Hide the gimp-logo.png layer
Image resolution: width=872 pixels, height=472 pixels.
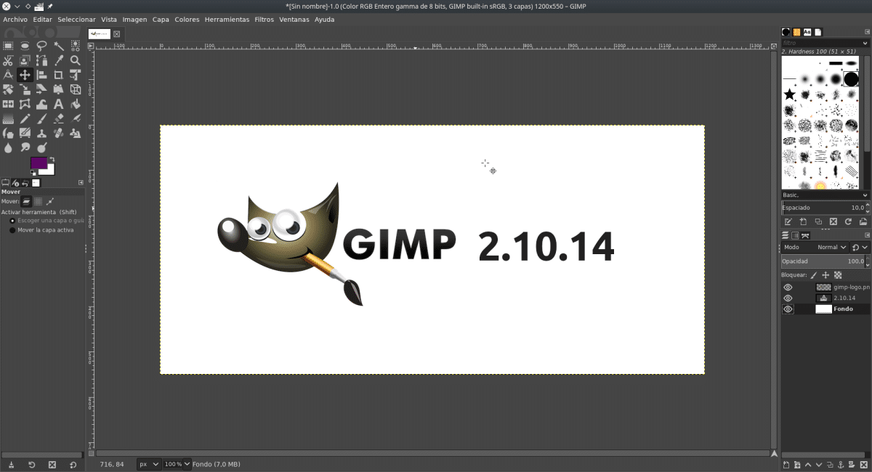pyautogui.click(x=788, y=287)
